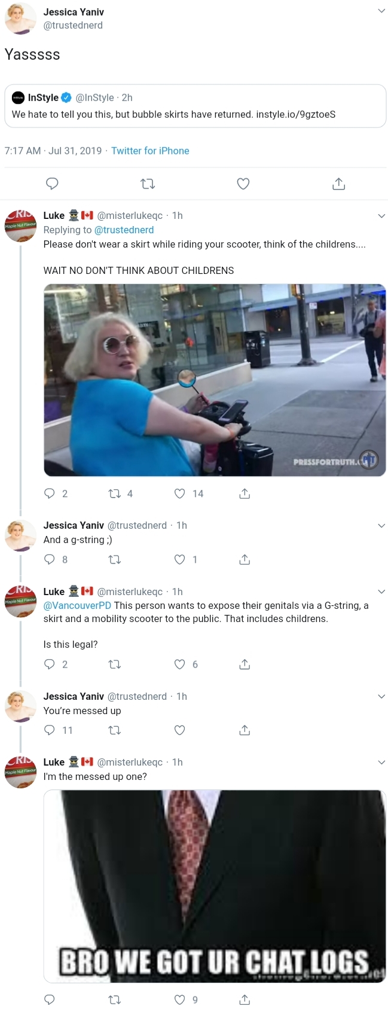Reply to the 'You're messed up' tweet
The image size is (388, 1012).
(x=50, y=730)
